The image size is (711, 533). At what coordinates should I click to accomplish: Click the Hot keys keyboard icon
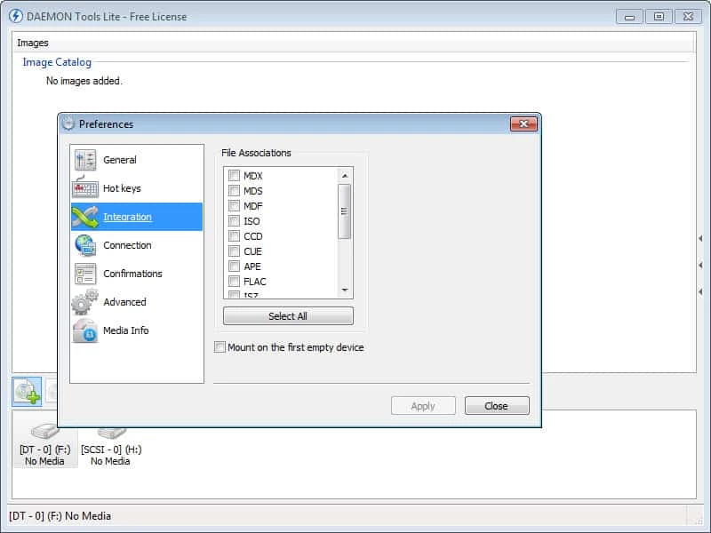(x=85, y=188)
